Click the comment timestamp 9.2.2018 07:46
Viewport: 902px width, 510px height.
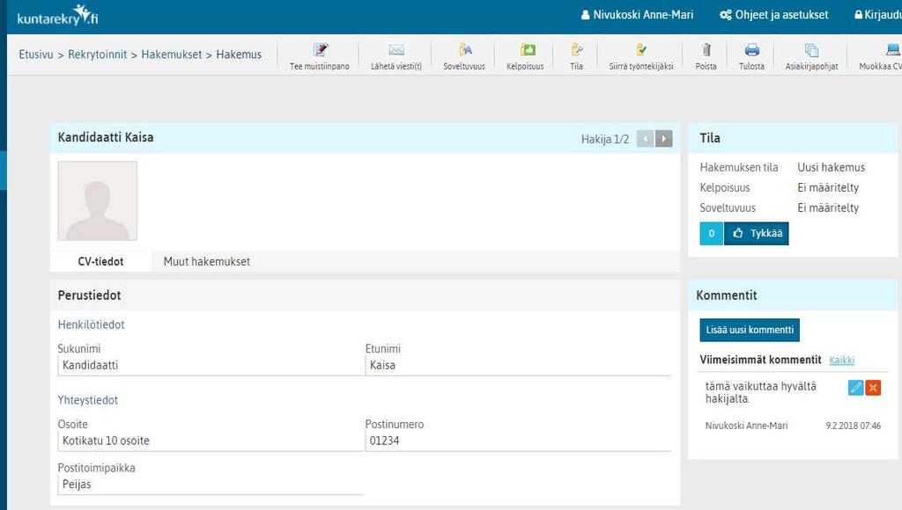coord(853,426)
